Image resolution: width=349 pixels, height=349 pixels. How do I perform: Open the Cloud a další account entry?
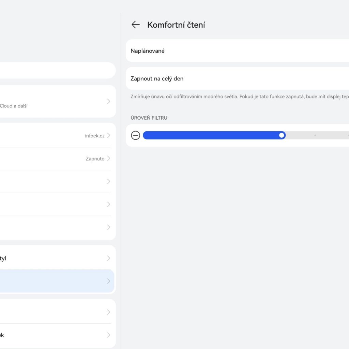click(55, 101)
